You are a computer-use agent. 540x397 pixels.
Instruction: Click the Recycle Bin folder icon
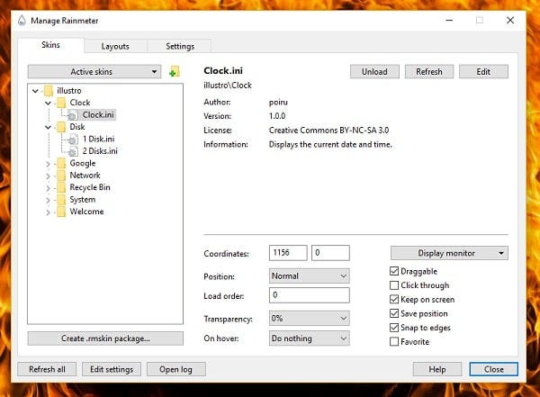pos(61,187)
